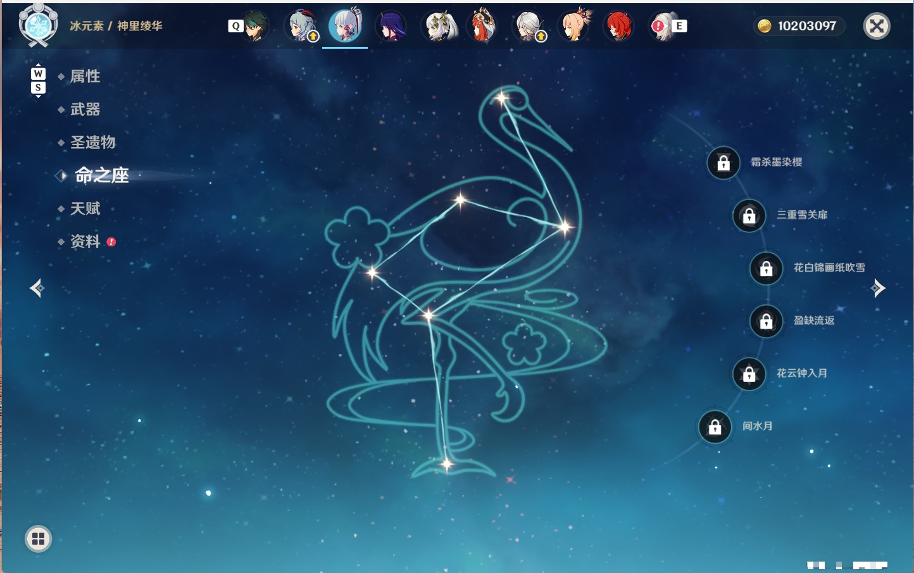Click the Mora coin balance 10203097

[799, 26]
